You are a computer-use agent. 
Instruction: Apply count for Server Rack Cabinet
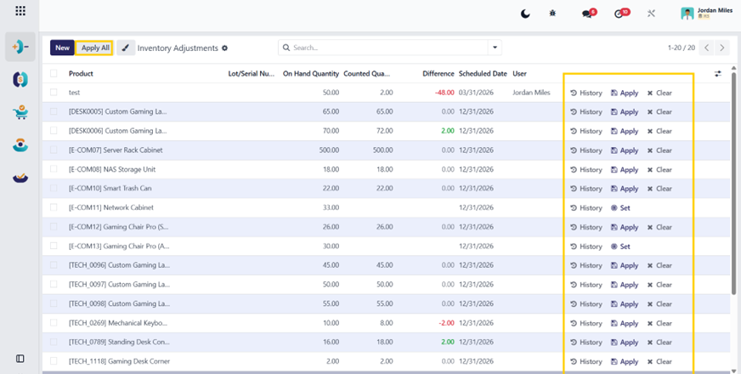point(625,150)
